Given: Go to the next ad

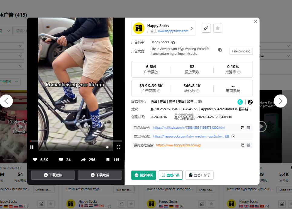Looking at the screenshot, I should click(x=280, y=101).
